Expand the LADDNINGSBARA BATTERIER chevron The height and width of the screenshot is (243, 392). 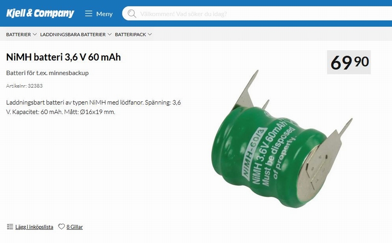109,34
